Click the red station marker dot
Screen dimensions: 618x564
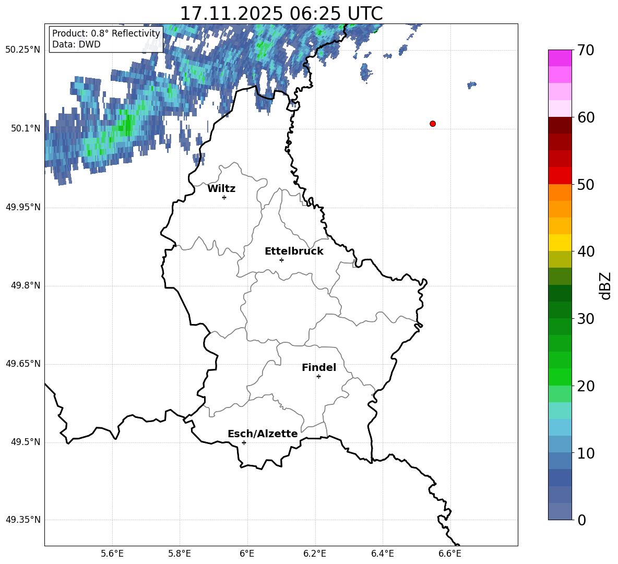(433, 124)
